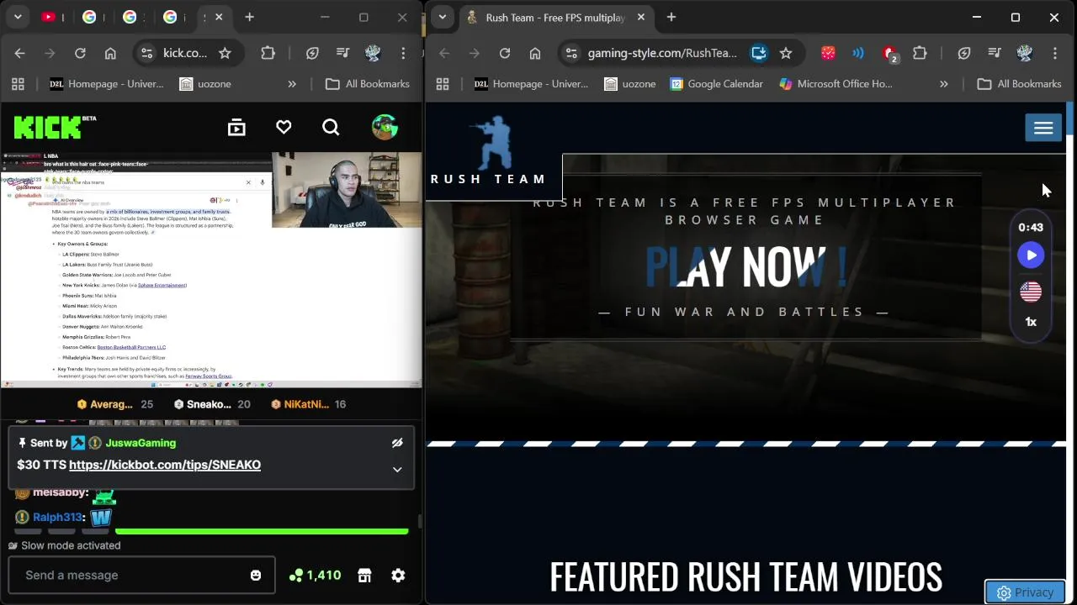1077x605 pixels.
Task: View site information for kick.com
Action: click(146, 53)
